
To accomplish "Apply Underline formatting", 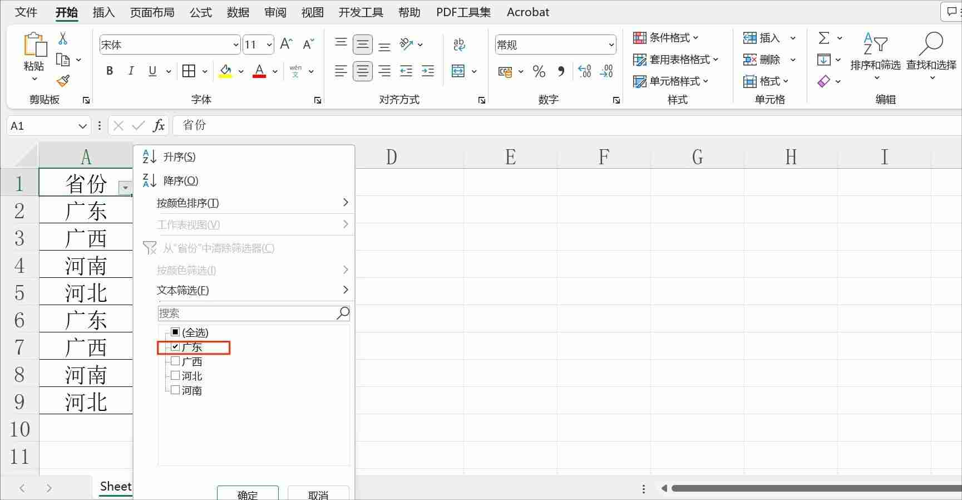I will (152, 71).
